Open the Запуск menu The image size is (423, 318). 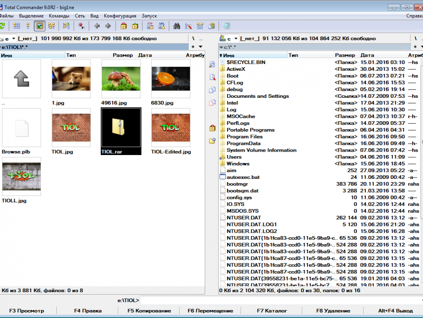click(149, 16)
